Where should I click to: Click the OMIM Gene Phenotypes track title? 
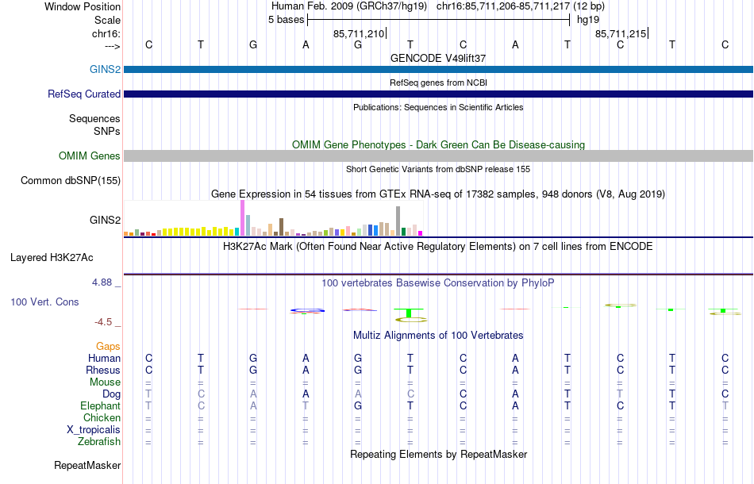point(438,144)
